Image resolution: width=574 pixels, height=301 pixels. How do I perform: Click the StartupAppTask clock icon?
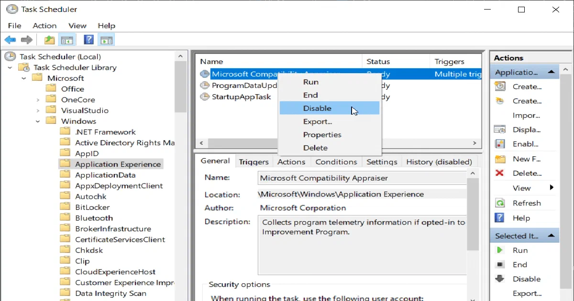click(205, 97)
